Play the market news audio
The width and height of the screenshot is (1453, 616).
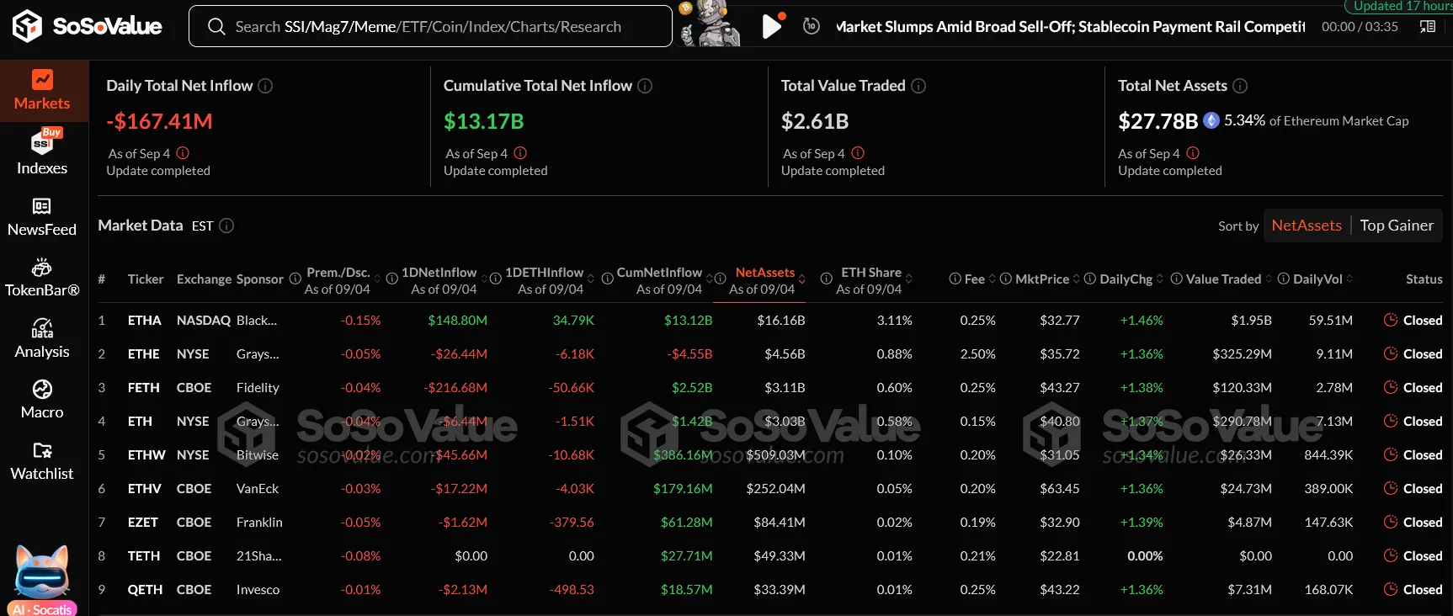[x=771, y=26]
